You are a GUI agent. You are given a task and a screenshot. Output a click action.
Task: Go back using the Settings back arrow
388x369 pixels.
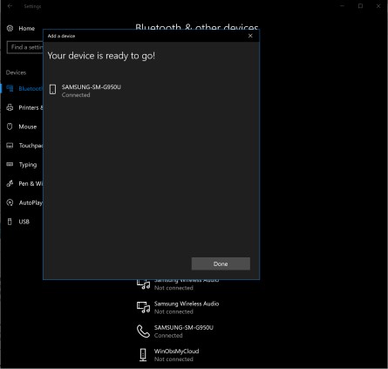tap(10, 6)
